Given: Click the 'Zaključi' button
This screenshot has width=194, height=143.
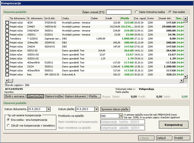Looking at the screenshot, I should [x=164, y=138].
